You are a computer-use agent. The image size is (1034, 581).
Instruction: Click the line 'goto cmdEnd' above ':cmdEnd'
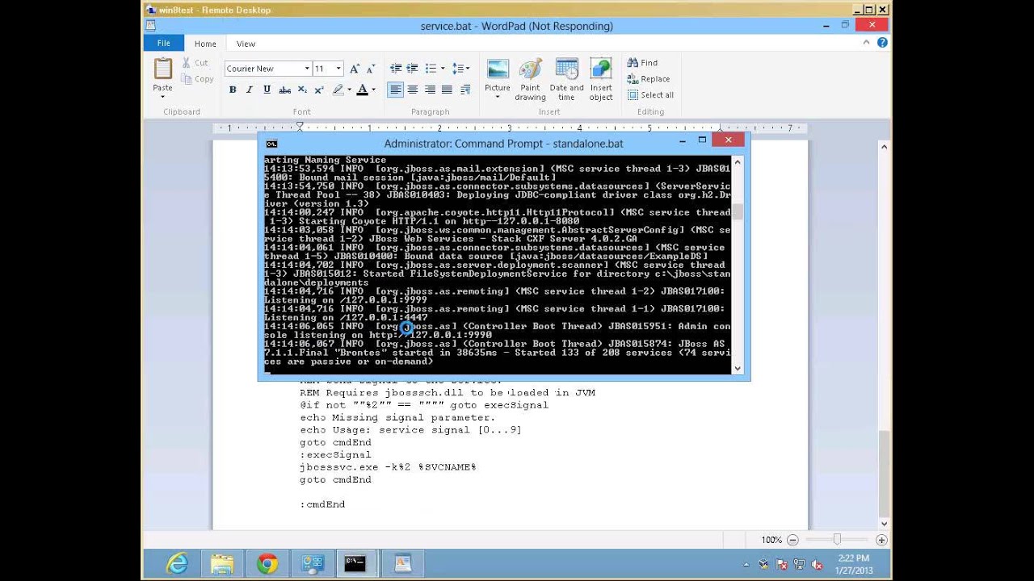click(x=335, y=479)
